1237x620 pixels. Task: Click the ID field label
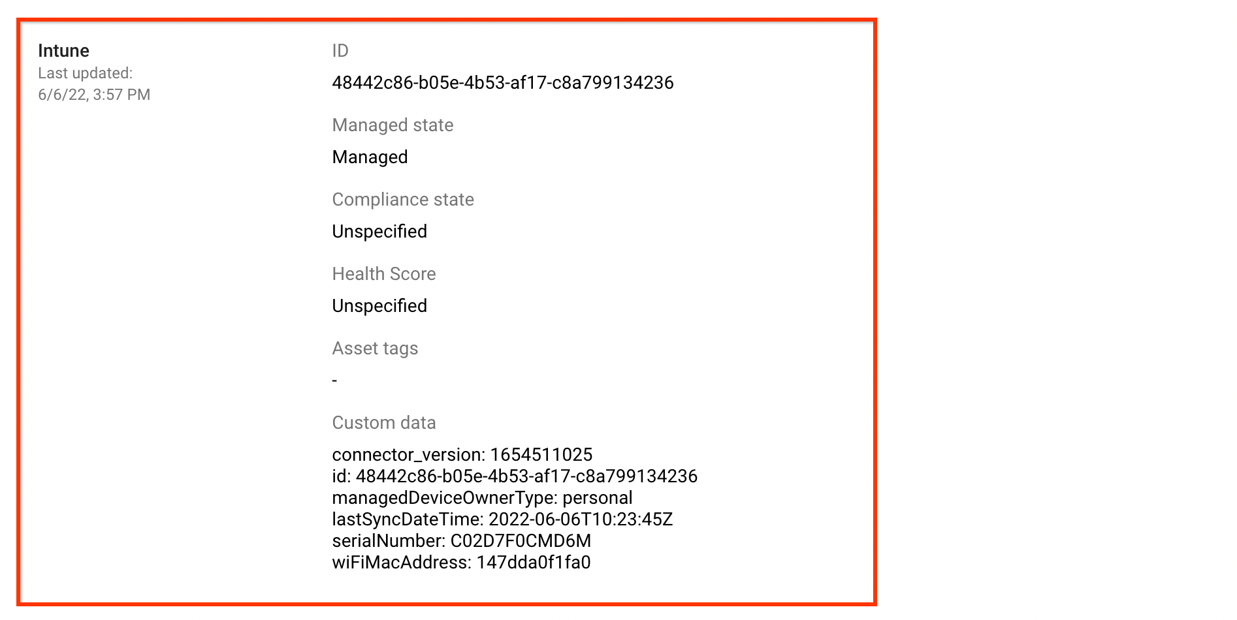(340, 51)
